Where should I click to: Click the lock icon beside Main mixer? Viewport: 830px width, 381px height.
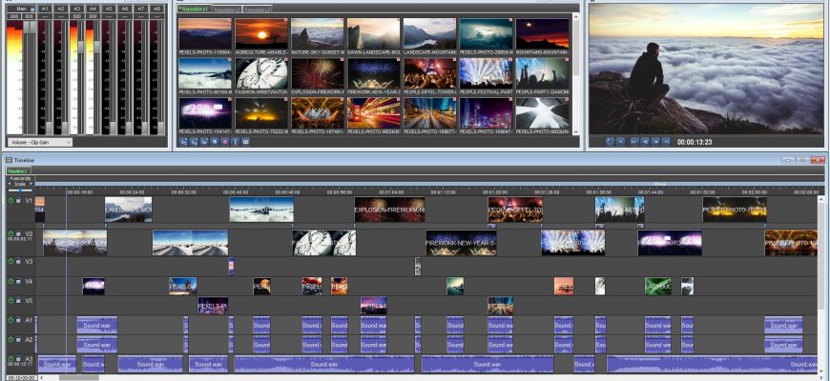click(32, 9)
